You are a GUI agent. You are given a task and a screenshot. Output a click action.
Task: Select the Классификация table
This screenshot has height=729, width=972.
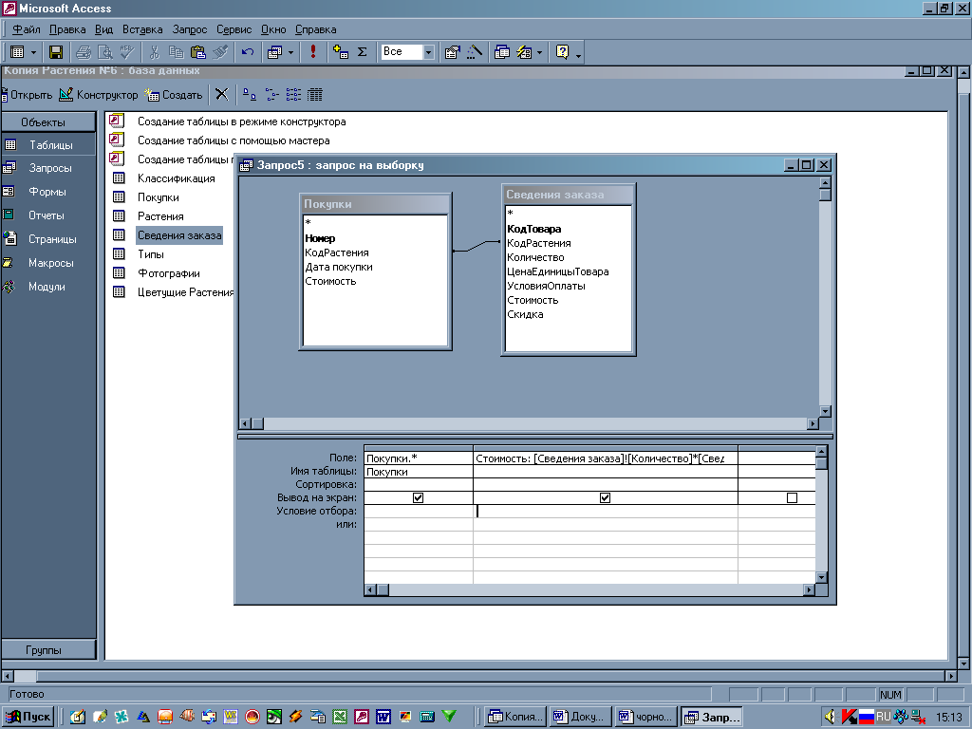(x=176, y=178)
